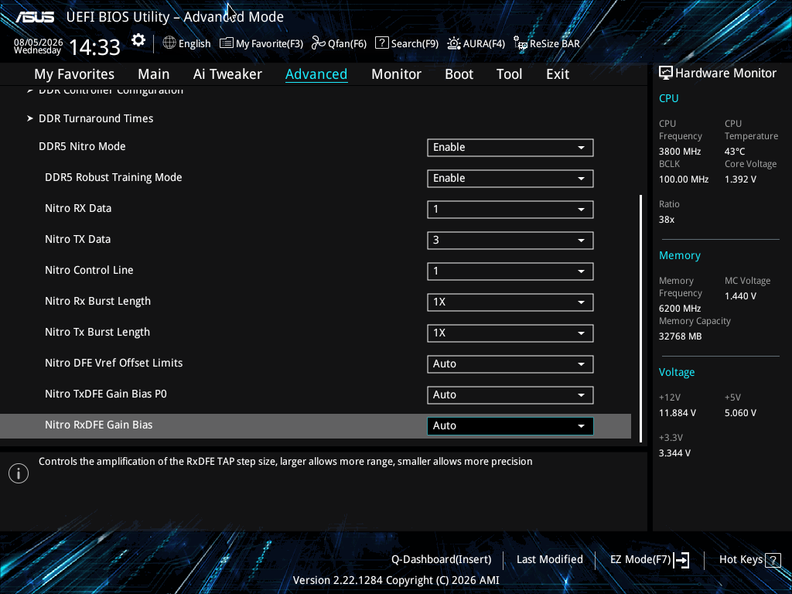This screenshot has width=792, height=594.
Task: Click the 1.440 V MC Voltage value
Action: pyautogui.click(x=740, y=296)
